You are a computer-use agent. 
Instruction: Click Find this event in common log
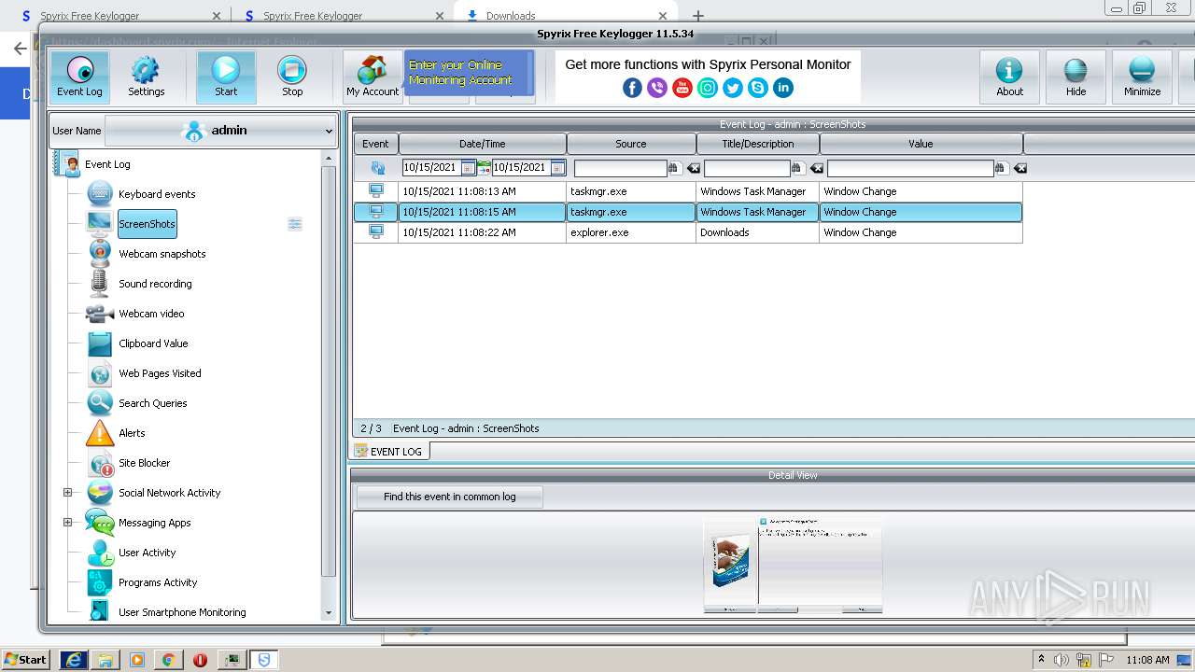pos(449,497)
